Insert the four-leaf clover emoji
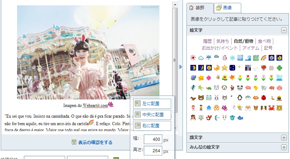 click(x=279, y=68)
